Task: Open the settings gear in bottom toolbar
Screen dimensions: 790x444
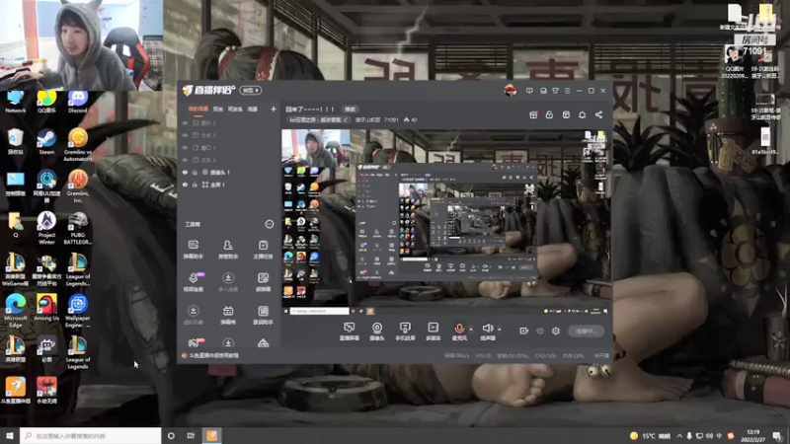Action: pyautogui.click(x=556, y=331)
